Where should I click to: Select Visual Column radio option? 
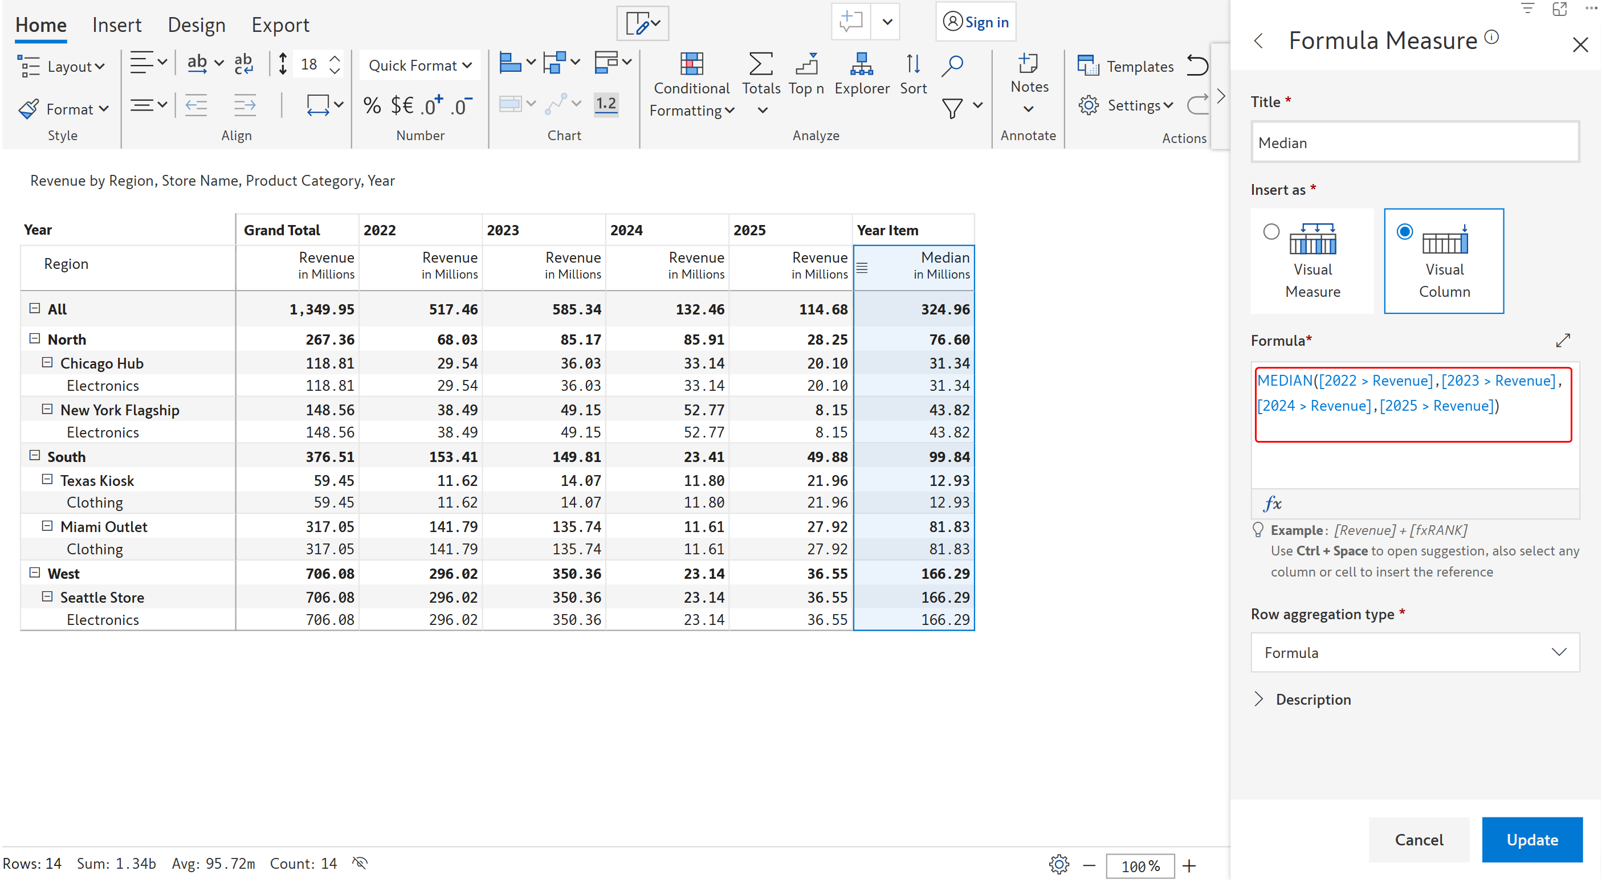pos(1404,231)
